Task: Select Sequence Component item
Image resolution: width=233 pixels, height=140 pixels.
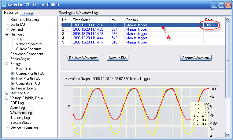Action: coord(27,54)
